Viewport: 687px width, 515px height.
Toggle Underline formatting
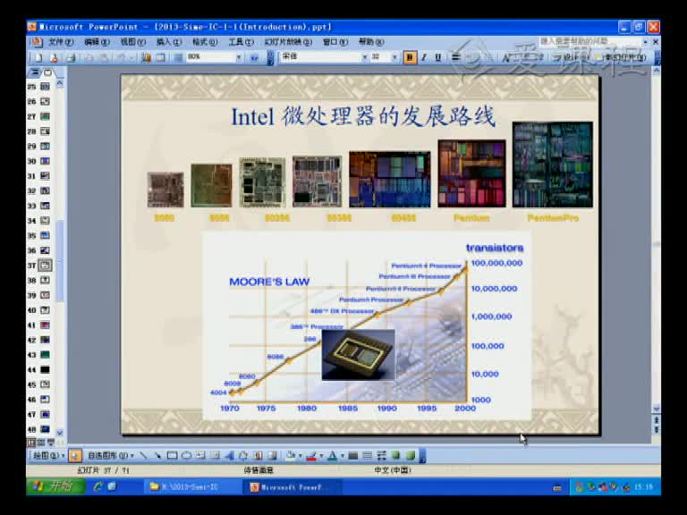[437, 57]
